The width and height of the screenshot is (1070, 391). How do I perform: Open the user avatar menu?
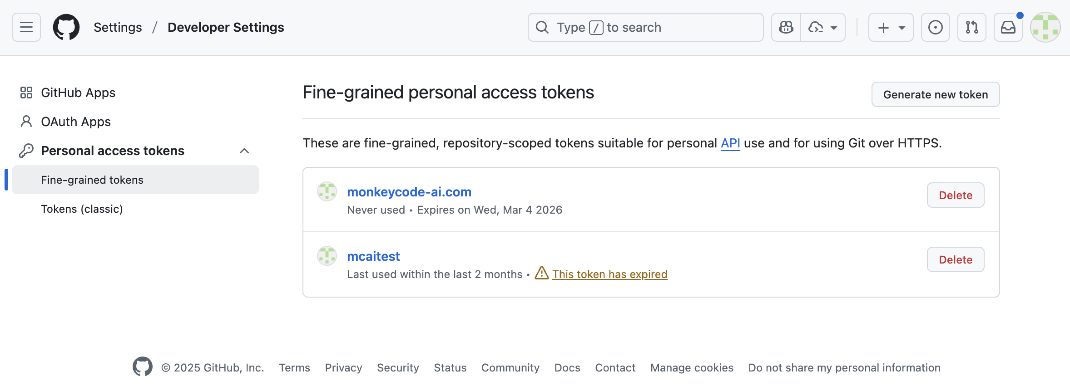tap(1045, 27)
